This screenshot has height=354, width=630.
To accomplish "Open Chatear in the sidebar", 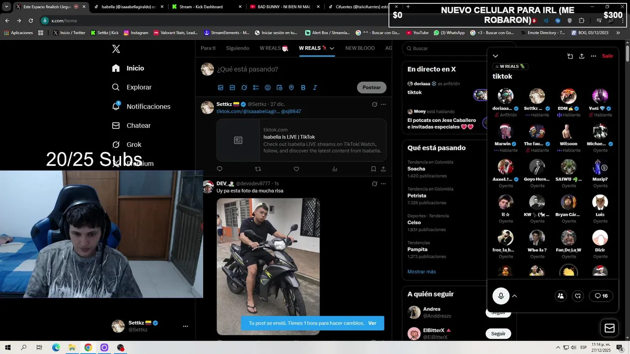I will [131, 126].
